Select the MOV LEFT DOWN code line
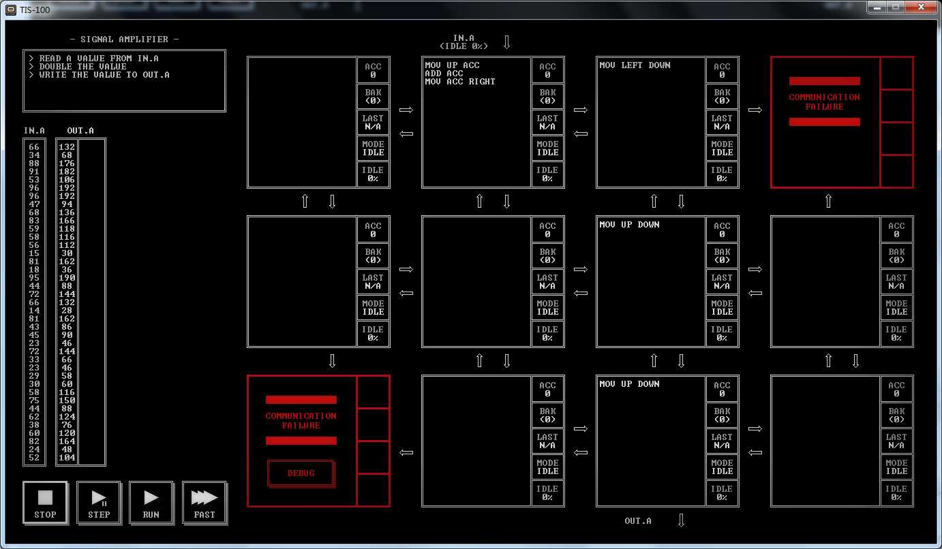Image resolution: width=942 pixels, height=549 pixels. 635,65
